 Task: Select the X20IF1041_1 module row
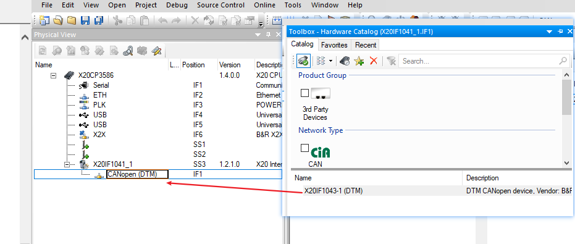[157, 164]
